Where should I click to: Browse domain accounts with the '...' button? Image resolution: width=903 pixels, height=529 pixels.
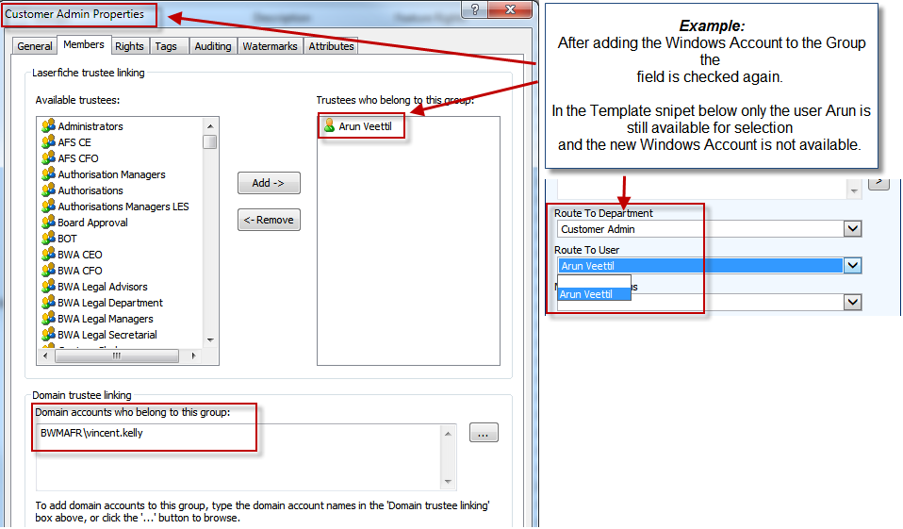484,433
